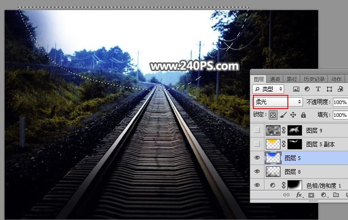Show the hidden 图层 9 layer
Viewport: 348px width, 220px height.
click(257, 131)
